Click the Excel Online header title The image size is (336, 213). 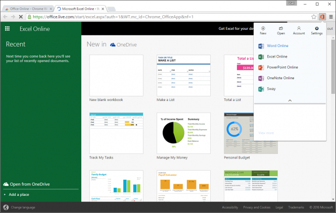click(x=35, y=29)
